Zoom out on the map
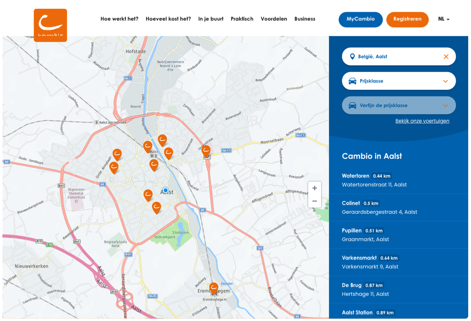 314,201
